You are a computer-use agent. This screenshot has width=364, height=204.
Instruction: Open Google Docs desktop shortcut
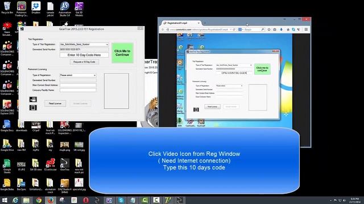(x=7, y=126)
